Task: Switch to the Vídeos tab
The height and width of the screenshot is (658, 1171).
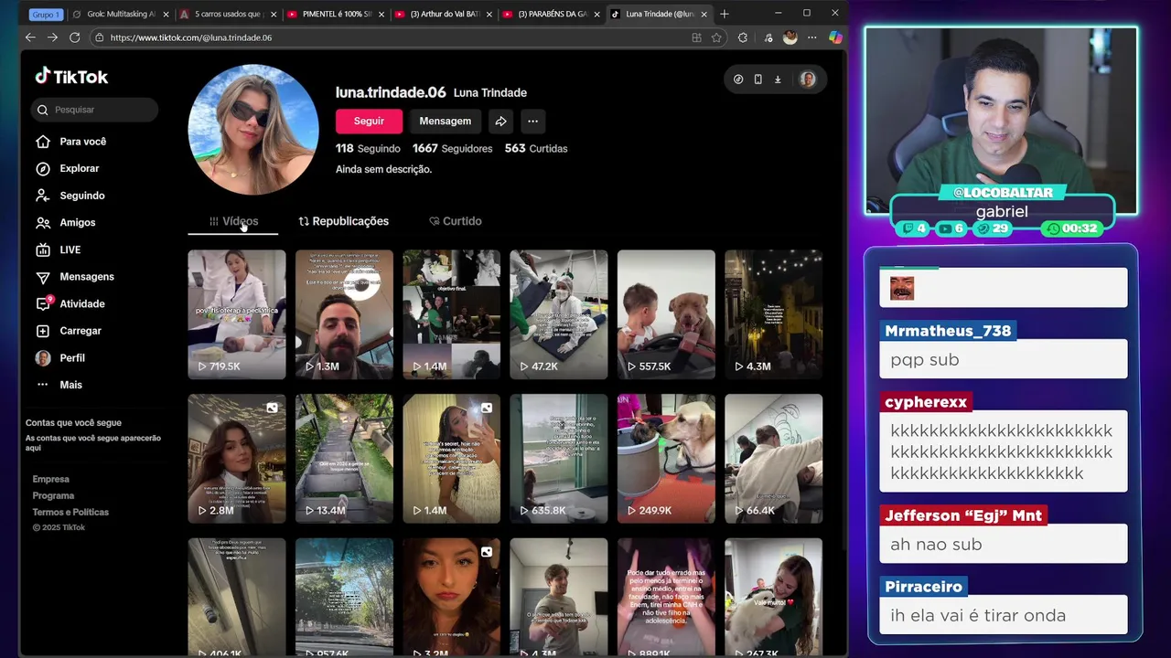Action: (233, 221)
